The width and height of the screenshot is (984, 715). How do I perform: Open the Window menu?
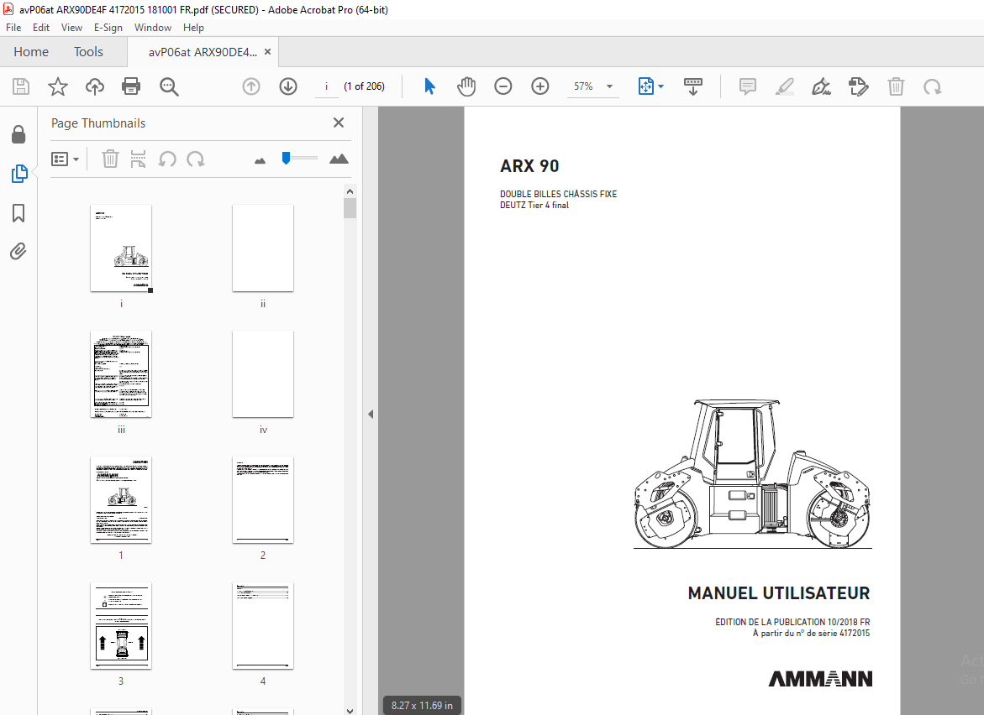coord(152,28)
